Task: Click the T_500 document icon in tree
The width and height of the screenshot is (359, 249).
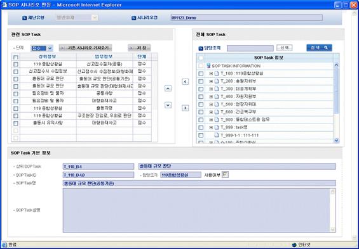Action: [x=217, y=105]
